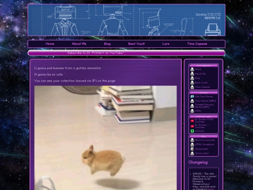This screenshot has height=190, width=253.
Task: Open the What I've Learned link
Action: [205, 140]
